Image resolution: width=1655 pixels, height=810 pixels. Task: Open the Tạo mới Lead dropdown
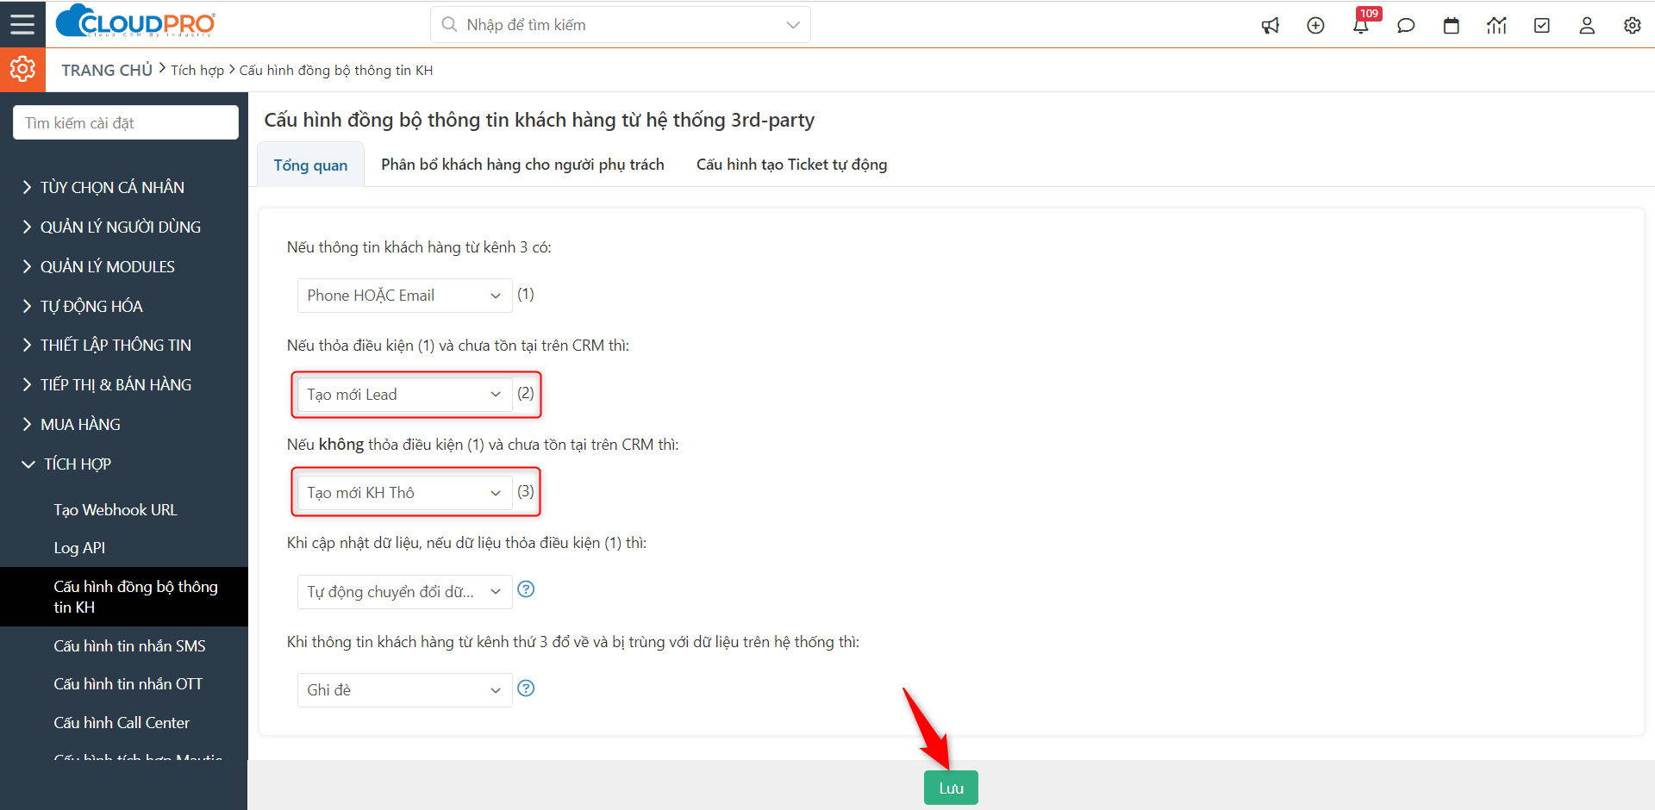point(404,395)
